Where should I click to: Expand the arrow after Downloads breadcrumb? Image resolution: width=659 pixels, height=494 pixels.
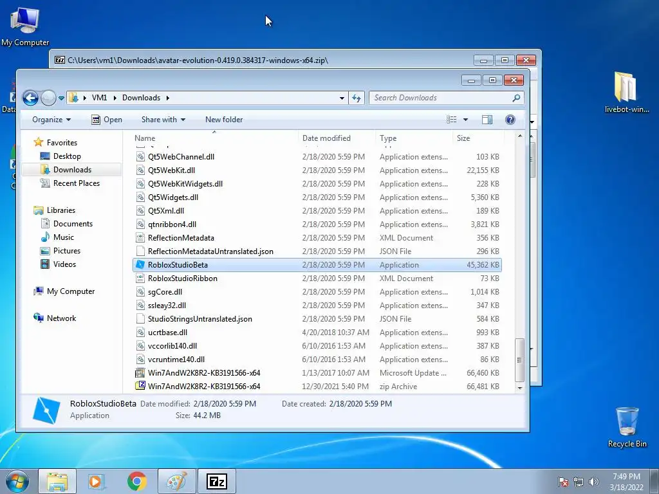(168, 98)
